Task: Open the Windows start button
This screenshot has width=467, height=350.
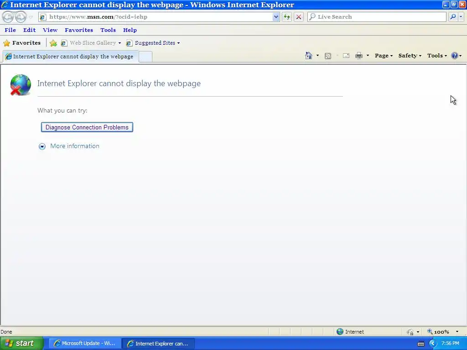Action: pyautogui.click(x=22, y=344)
